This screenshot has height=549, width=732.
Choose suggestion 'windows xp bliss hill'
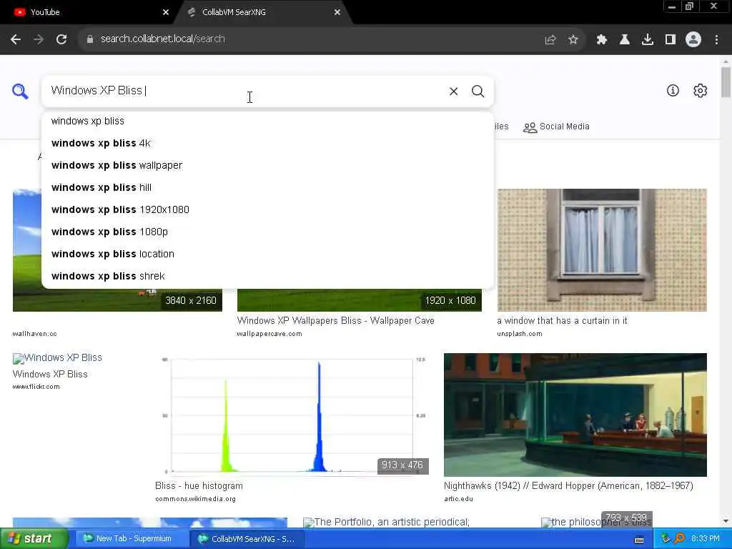click(267, 188)
